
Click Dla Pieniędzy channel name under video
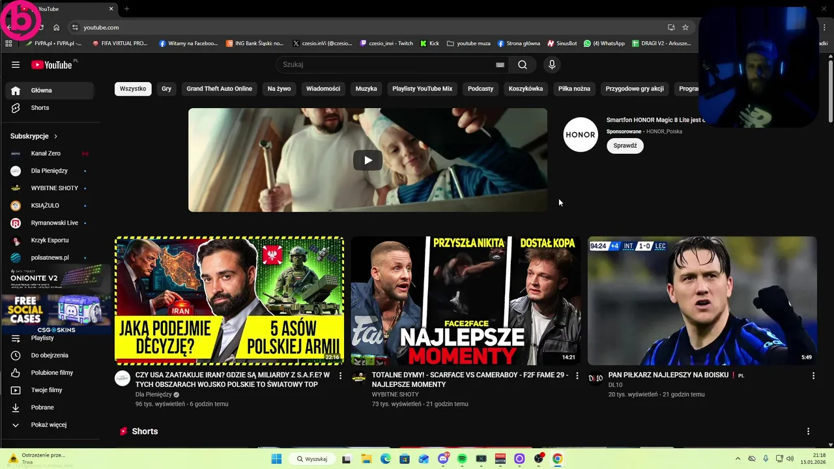[154, 394]
